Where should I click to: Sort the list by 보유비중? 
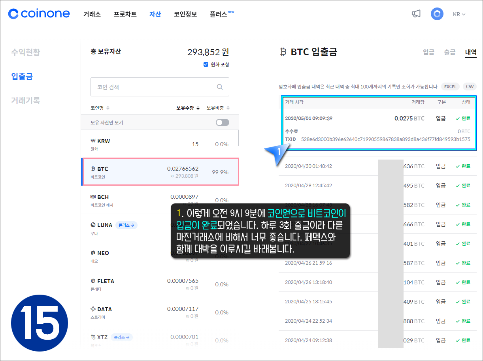[218, 108]
